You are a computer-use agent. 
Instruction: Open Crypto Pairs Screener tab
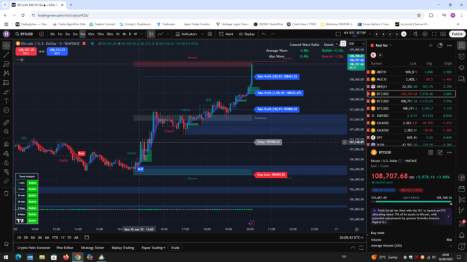pyautogui.click(x=34, y=248)
